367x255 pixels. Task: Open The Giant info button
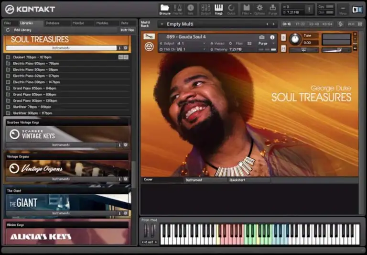[119, 213]
